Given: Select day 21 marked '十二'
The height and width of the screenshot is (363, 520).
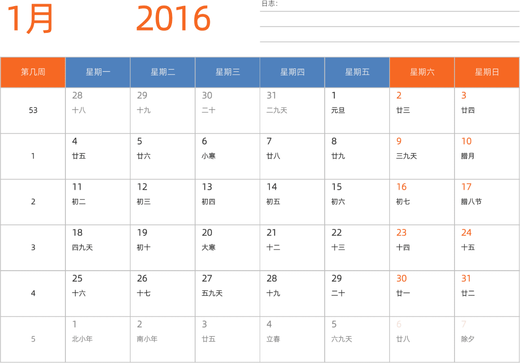Looking at the screenshot, I should point(292,248).
